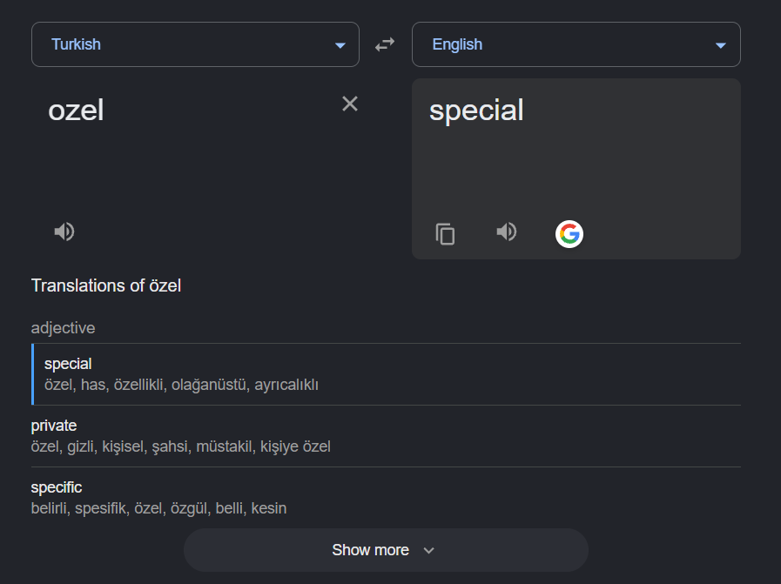This screenshot has height=584, width=781.
Task: Click the 'adjective' part-of-speech label
Action: pyautogui.click(x=64, y=328)
